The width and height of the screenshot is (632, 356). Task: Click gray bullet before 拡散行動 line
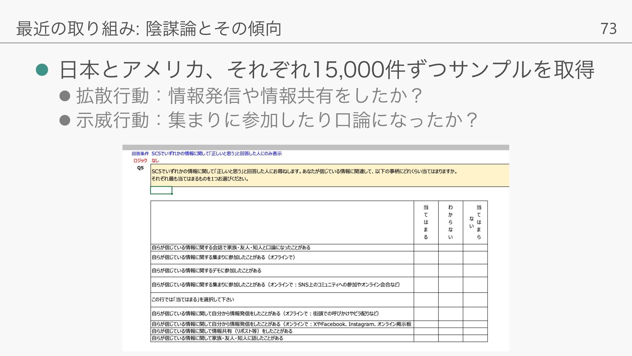coord(65,96)
